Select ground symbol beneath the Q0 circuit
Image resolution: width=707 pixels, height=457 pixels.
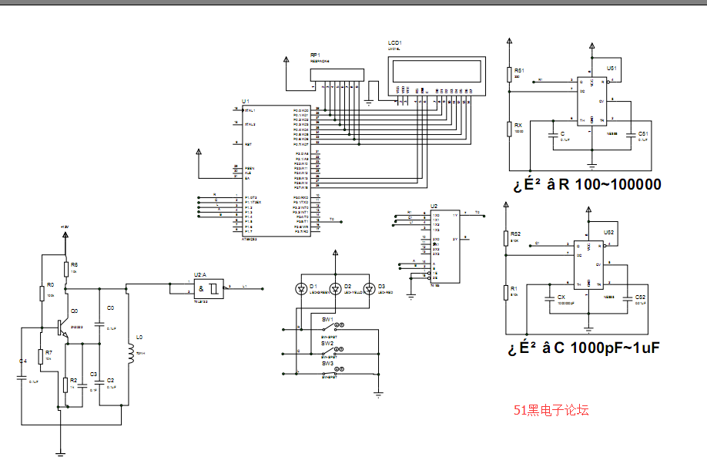[x=60, y=453]
